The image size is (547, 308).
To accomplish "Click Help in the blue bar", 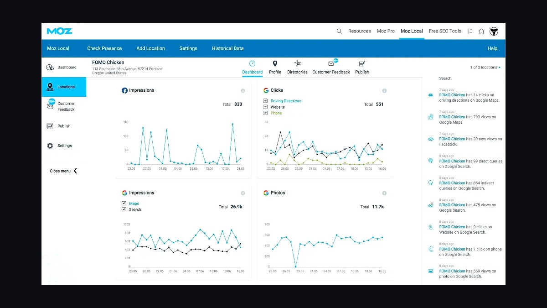I will point(492,48).
